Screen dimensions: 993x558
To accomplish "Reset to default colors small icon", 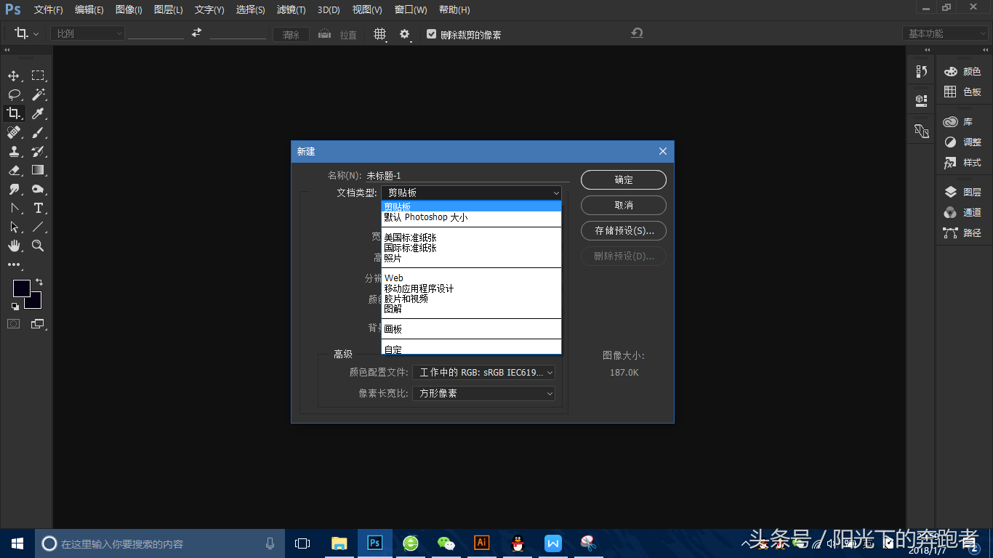I will (x=15, y=307).
